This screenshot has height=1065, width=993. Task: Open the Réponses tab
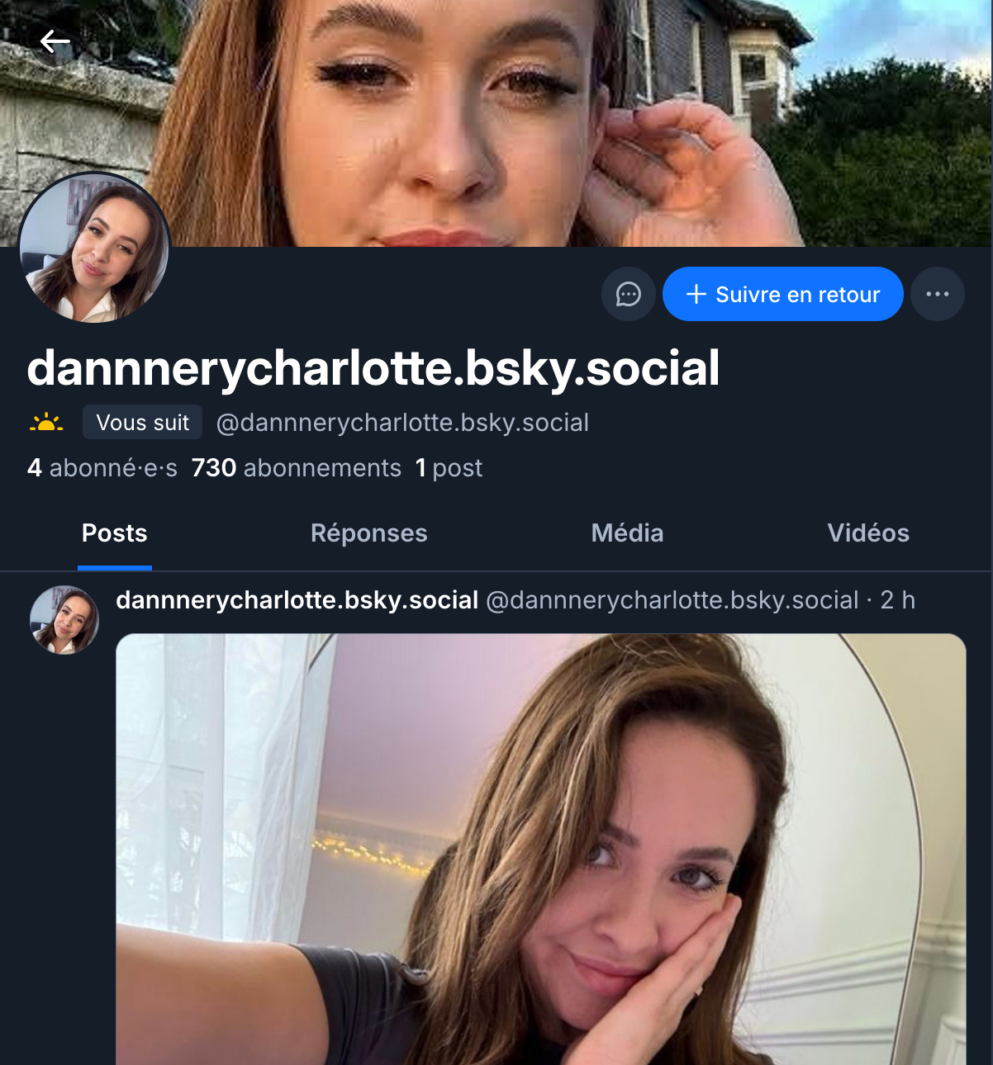[x=368, y=533]
